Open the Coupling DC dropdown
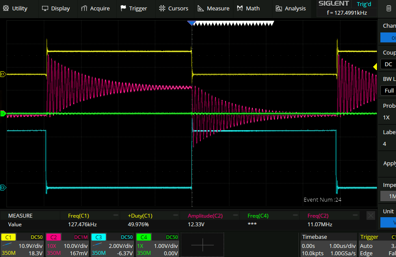 388,64
